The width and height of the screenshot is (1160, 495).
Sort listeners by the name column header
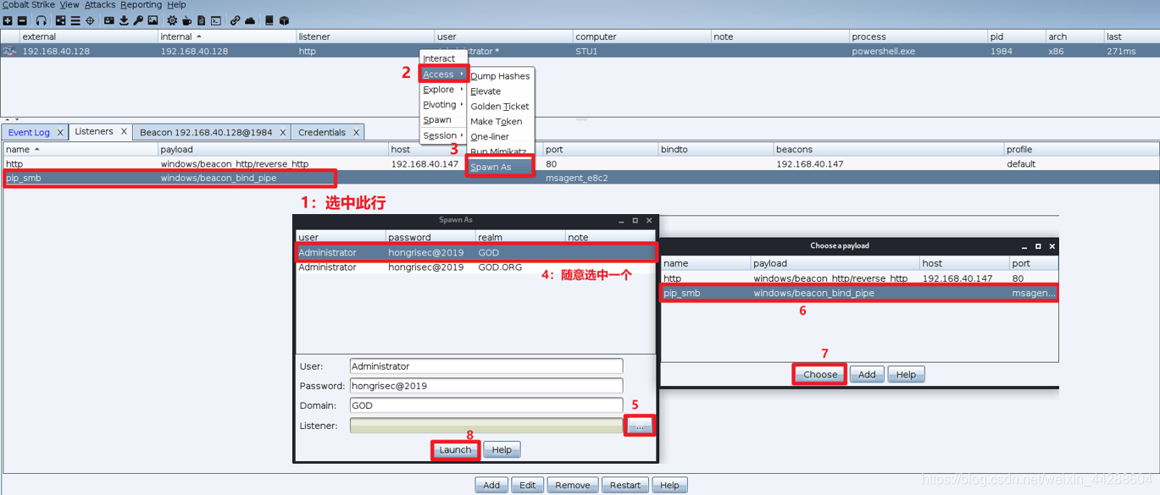pyautogui.click(x=80, y=149)
